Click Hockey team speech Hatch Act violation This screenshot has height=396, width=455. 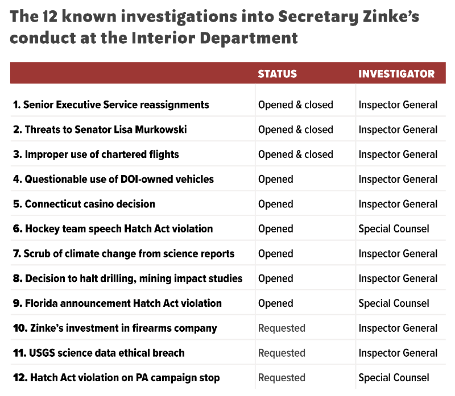[x=113, y=229]
